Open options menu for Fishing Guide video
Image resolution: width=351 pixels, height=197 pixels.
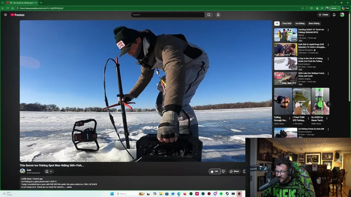pyautogui.click(x=328, y=59)
